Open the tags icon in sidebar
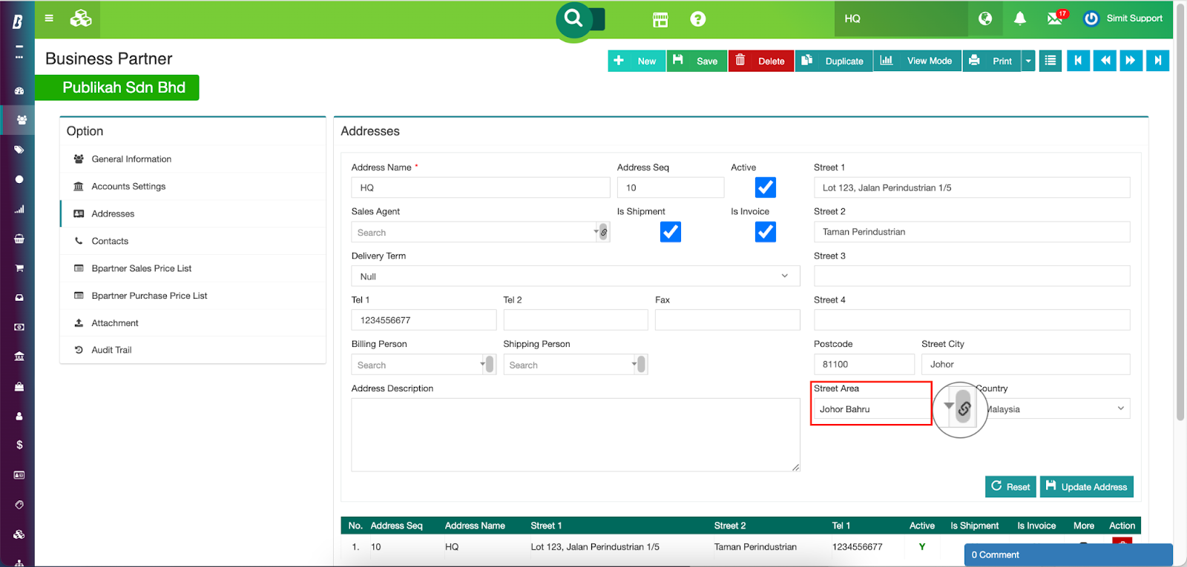The width and height of the screenshot is (1187, 567). coord(19,150)
